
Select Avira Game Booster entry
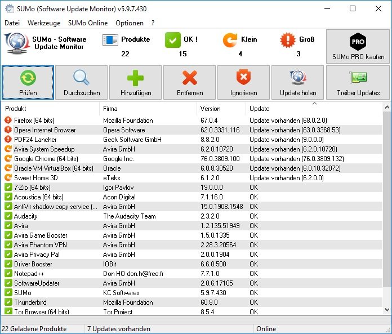click(192, 235)
